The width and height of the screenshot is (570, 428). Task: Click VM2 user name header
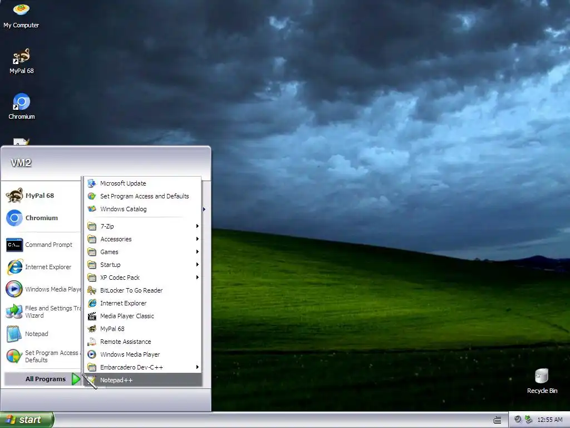point(21,163)
